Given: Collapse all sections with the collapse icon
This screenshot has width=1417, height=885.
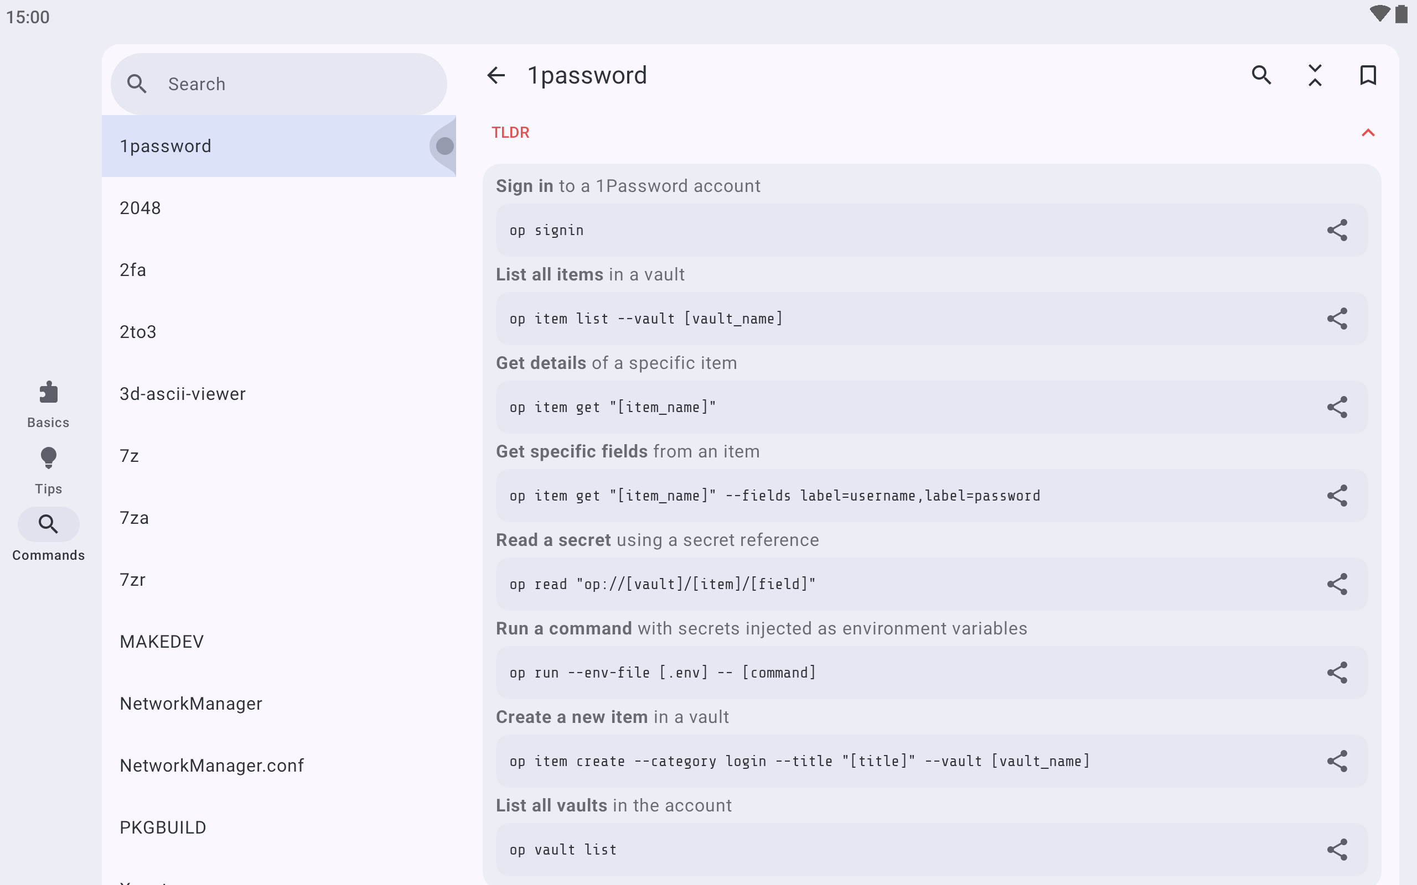Looking at the screenshot, I should (1315, 75).
